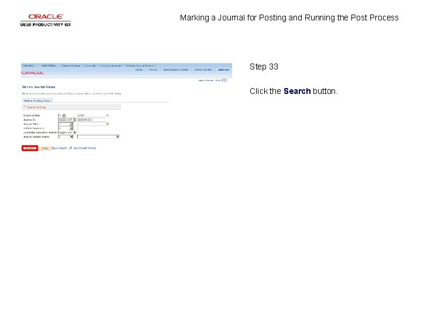Open the Journal Header Status operator dropdown
This screenshot has width=421, height=315.
pos(65,137)
